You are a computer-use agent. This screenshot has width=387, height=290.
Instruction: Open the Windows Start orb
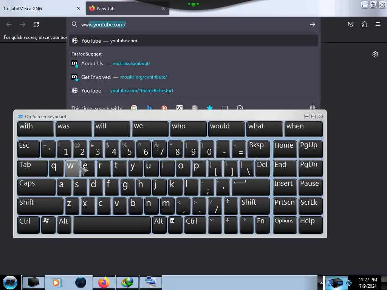(10, 282)
